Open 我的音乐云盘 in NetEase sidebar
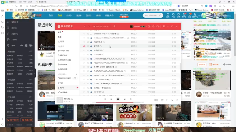This screenshot has height=132, width=236. tap(64, 60)
